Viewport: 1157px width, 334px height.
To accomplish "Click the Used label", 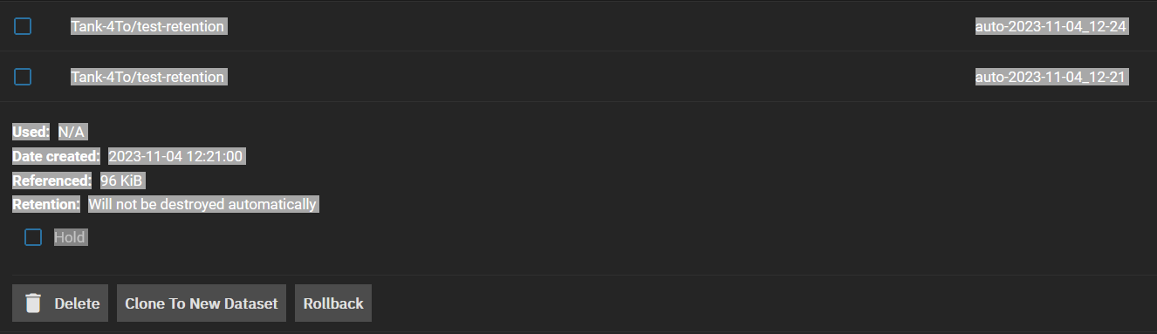I will pyautogui.click(x=31, y=133).
